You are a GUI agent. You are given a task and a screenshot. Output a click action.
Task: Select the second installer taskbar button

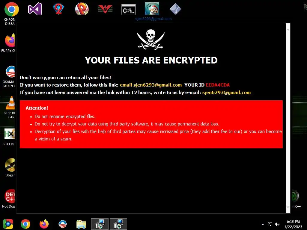click(118, 224)
